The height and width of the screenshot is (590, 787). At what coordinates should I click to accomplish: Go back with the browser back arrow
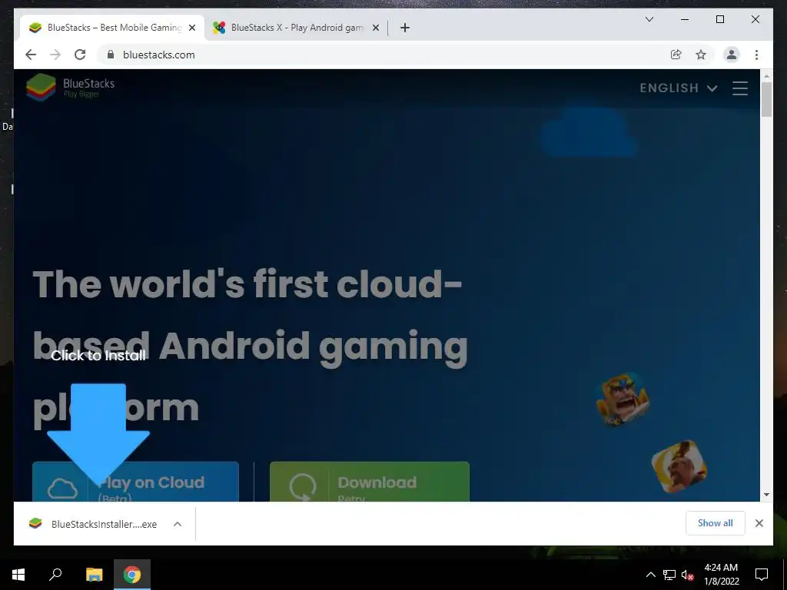tap(31, 55)
